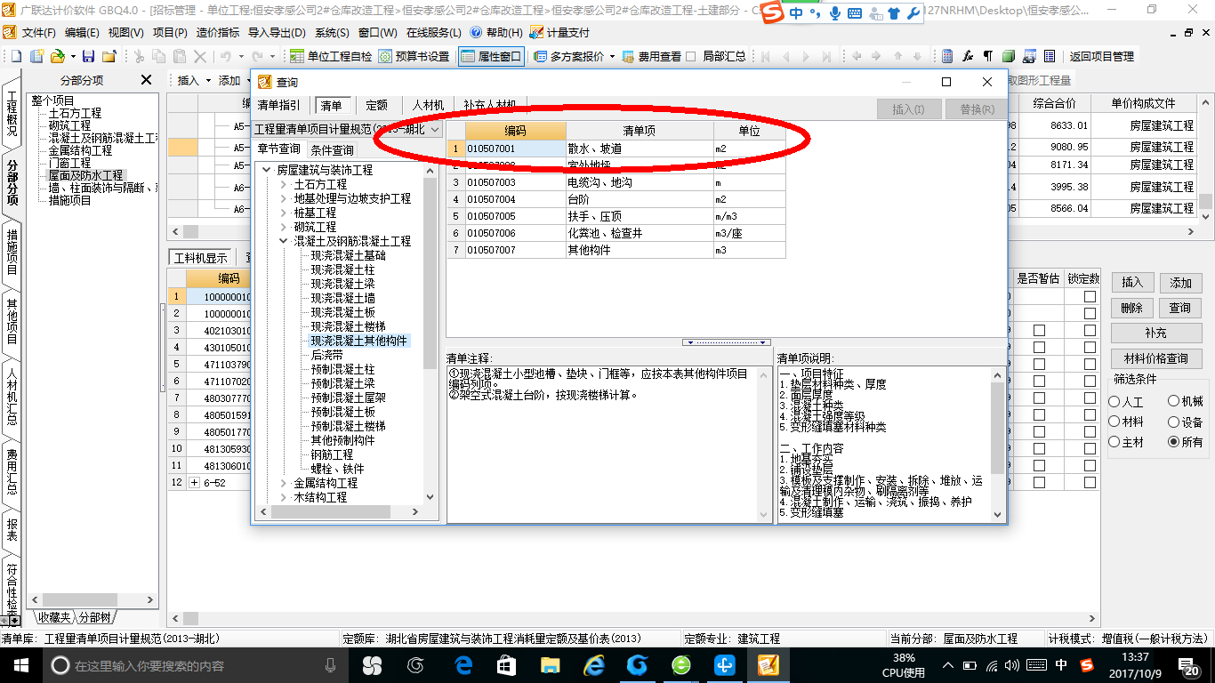1215x683 pixels.
Task: Click the help question mark 帮助 icon
Action: coord(476,32)
